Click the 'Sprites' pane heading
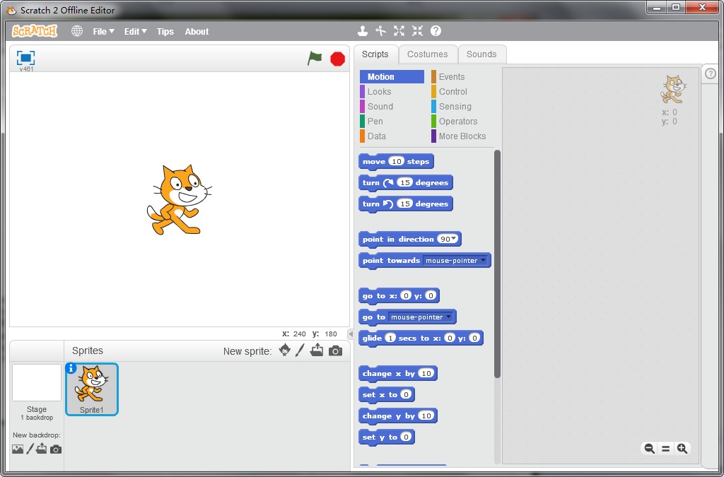 point(87,351)
